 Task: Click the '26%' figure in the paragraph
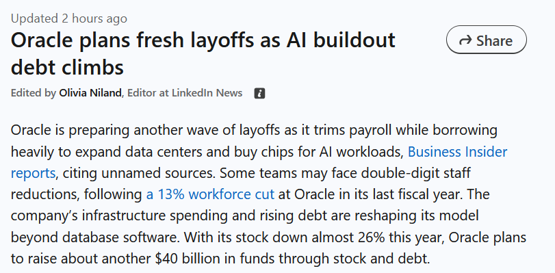[371, 237]
